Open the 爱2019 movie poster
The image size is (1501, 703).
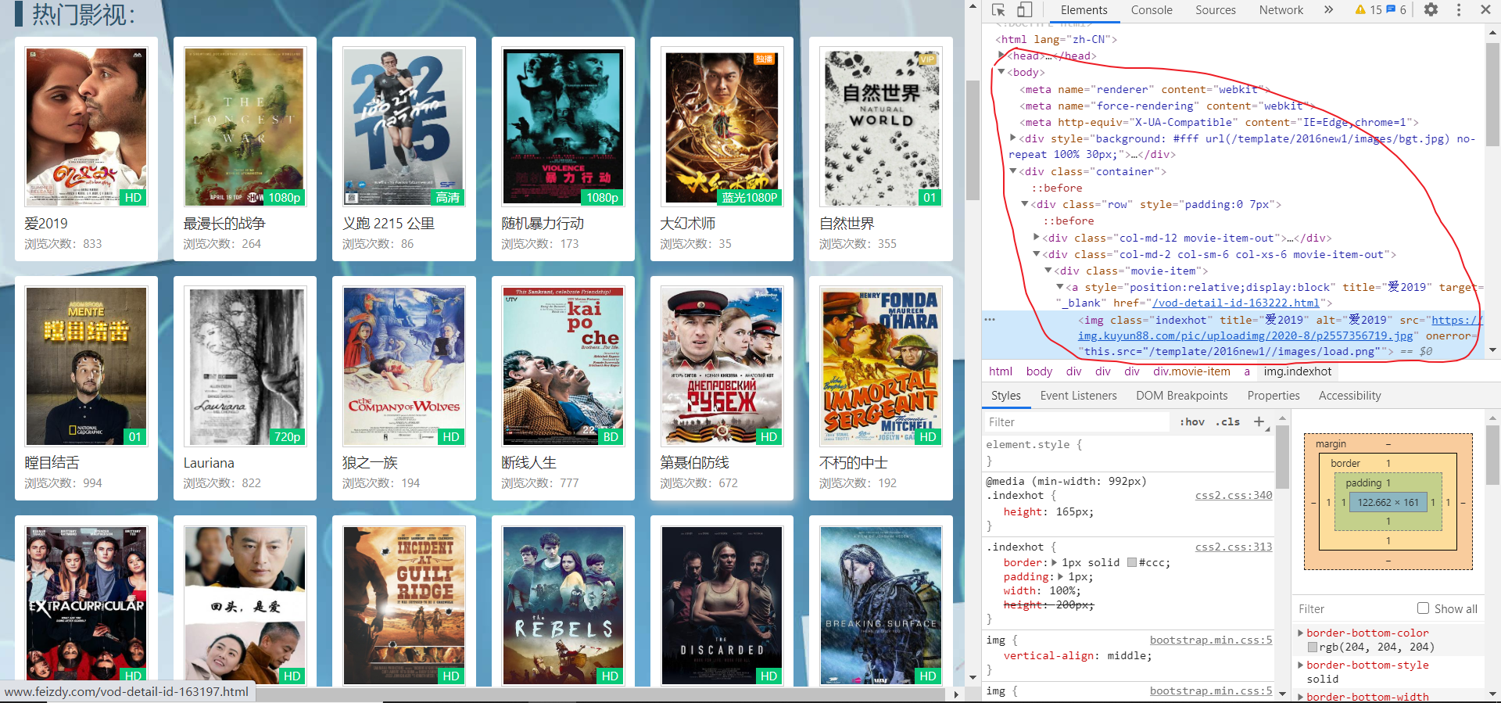tap(86, 126)
